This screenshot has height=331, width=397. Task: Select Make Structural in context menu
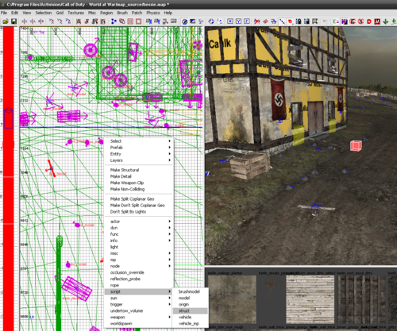[139, 170]
